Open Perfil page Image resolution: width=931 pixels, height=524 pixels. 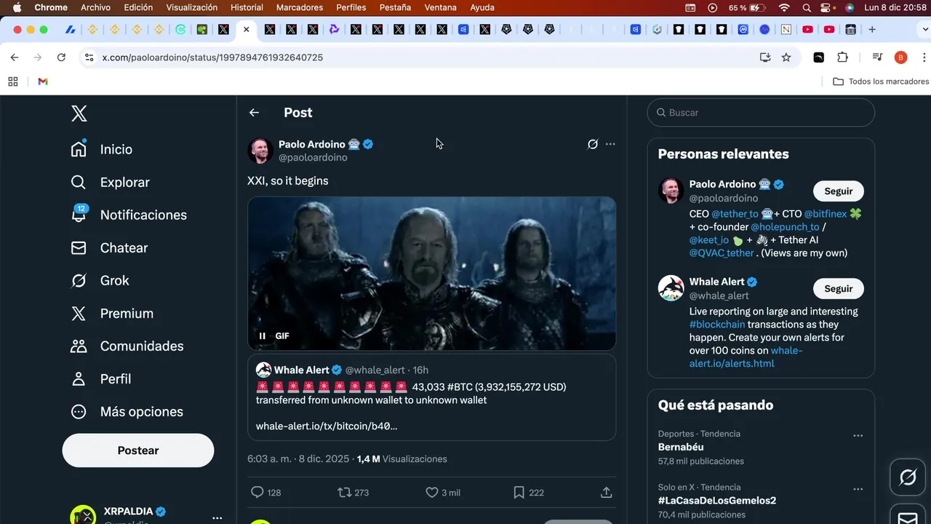pos(101,378)
